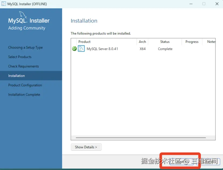Click the installer icon in the title bar
The width and height of the screenshot is (223, 170).
tap(4, 4)
